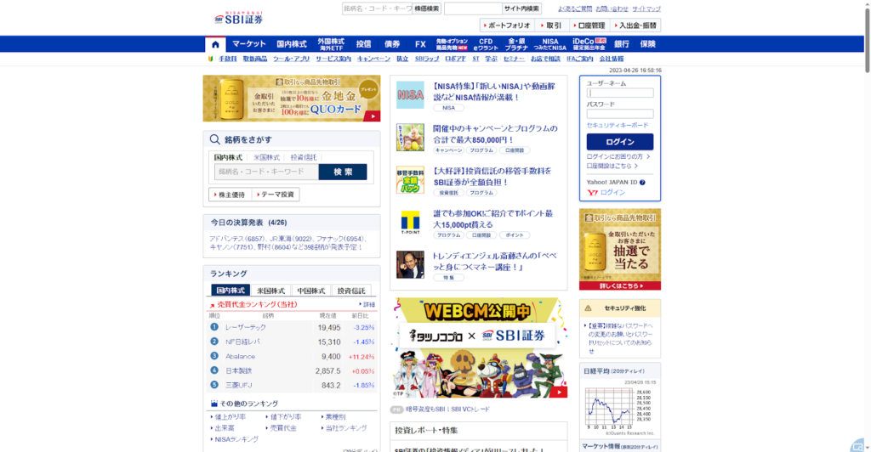Image resolution: width=871 pixels, height=452 pixels.
Task: Open the 詳細 link for 売買代金ランキング
Action: (x=367, y=304)
